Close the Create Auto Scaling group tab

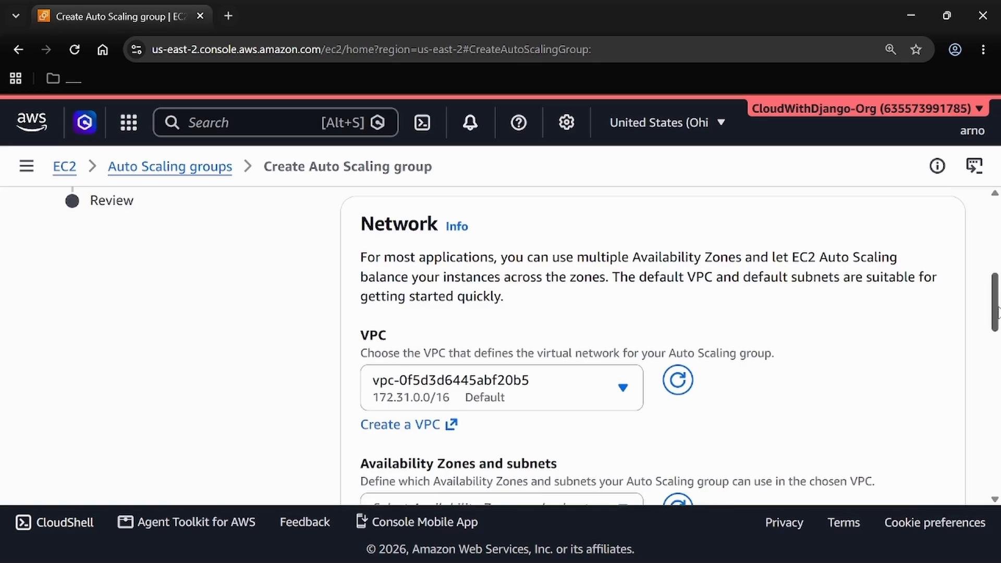click(x=200, y=16)
